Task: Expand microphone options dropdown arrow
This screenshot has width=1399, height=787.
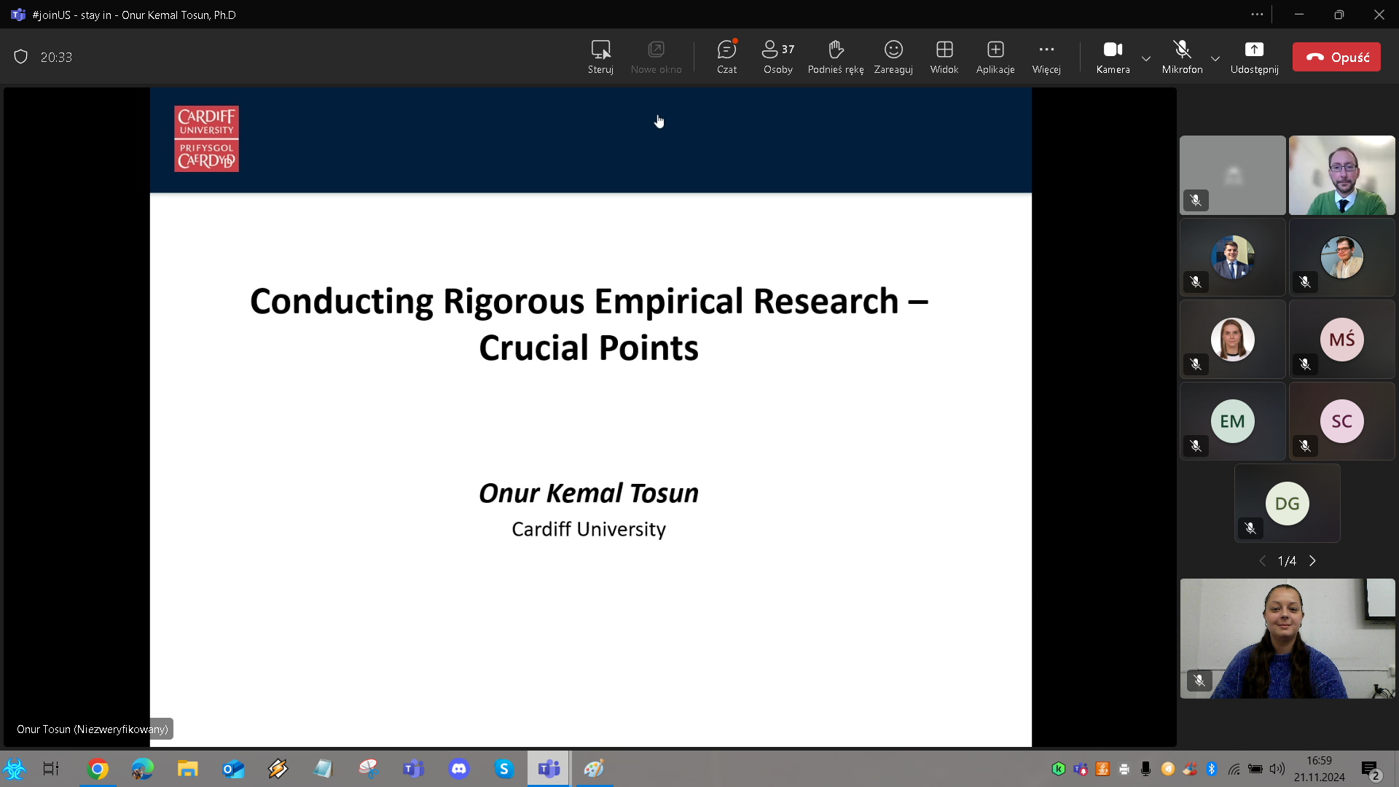Action: pyautogui.click(x=1215, y=58)
